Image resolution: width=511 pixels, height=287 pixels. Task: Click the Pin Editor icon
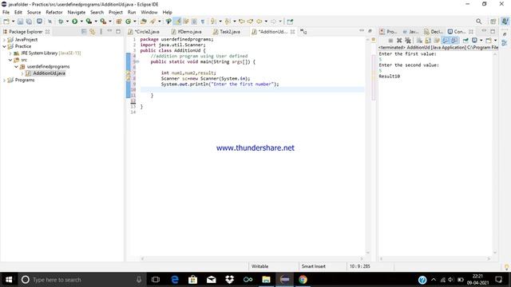[290, 22]
